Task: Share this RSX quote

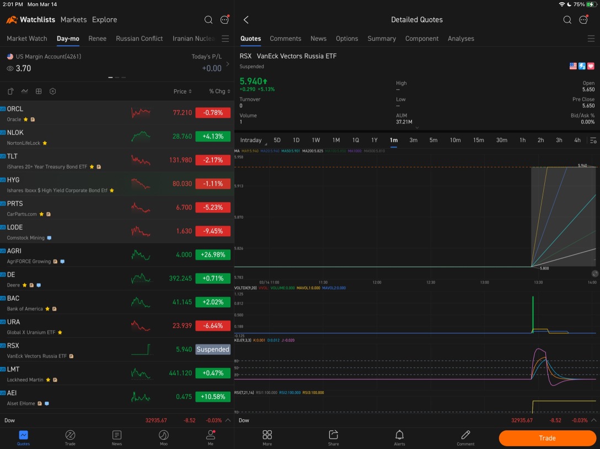Action: (333, 438)
